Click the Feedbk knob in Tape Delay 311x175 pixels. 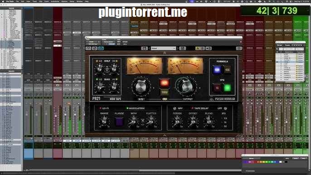click(x=177, y=121)
